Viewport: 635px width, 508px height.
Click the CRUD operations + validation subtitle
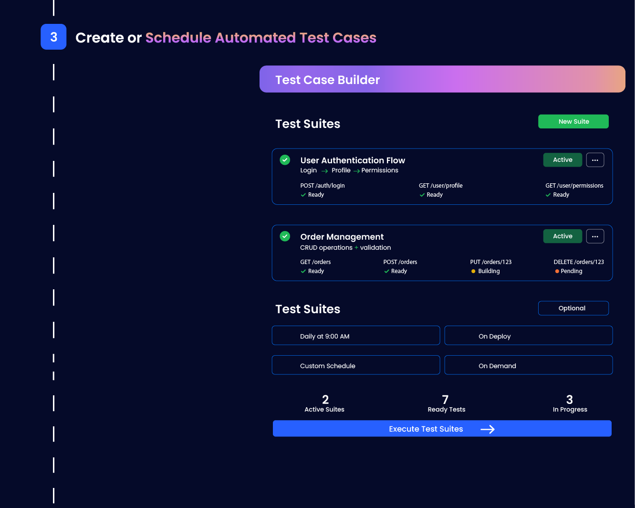coord(345,247)
